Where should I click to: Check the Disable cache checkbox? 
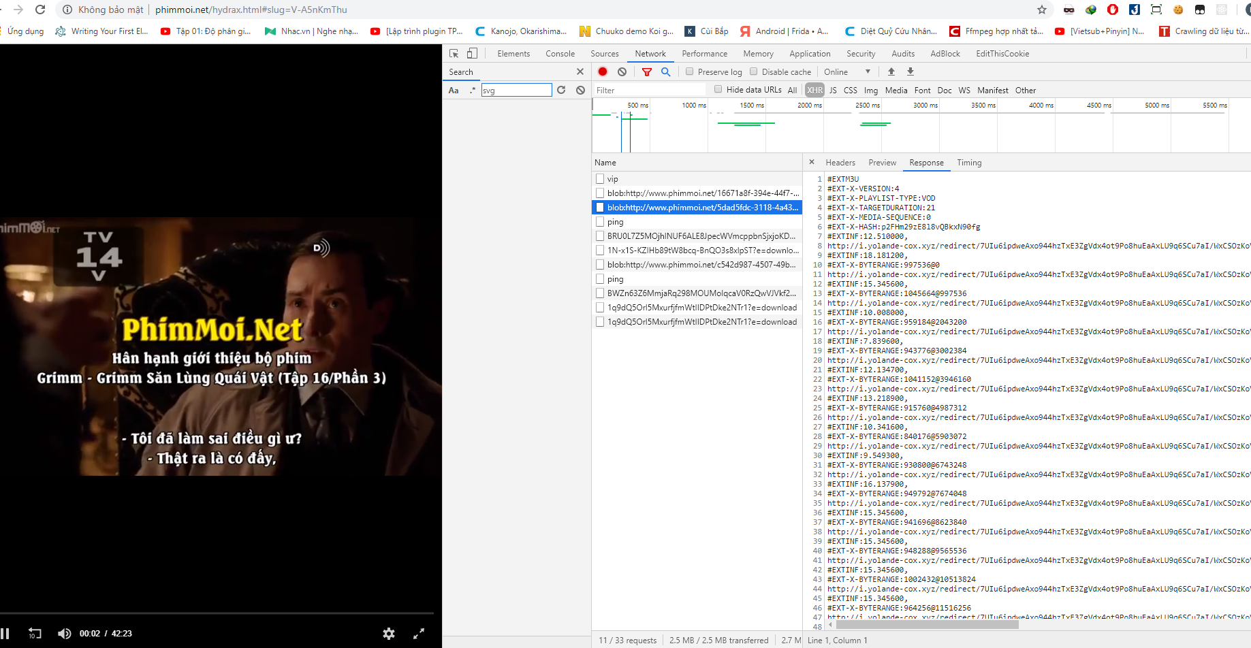click(753, 71)
